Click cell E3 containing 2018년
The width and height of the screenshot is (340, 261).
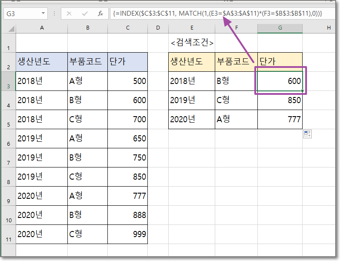point(192,81)
